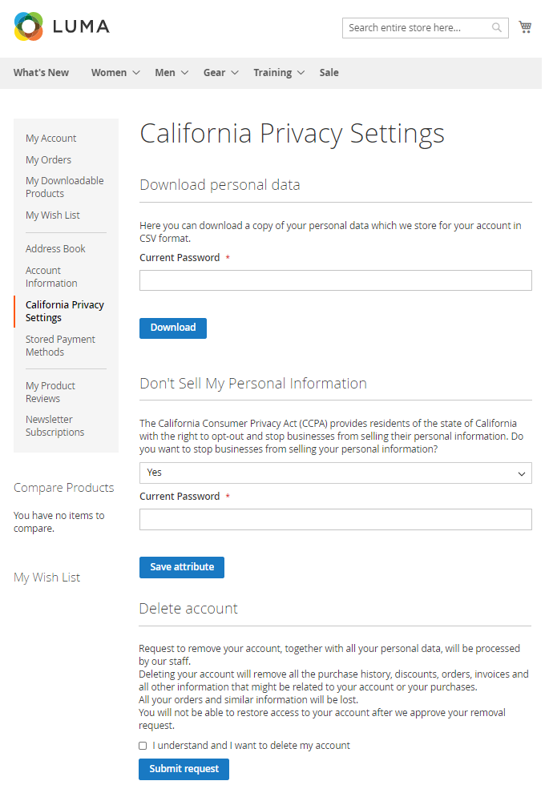Open the shopping cart icon
549x801 pixels.
[525, 27]
